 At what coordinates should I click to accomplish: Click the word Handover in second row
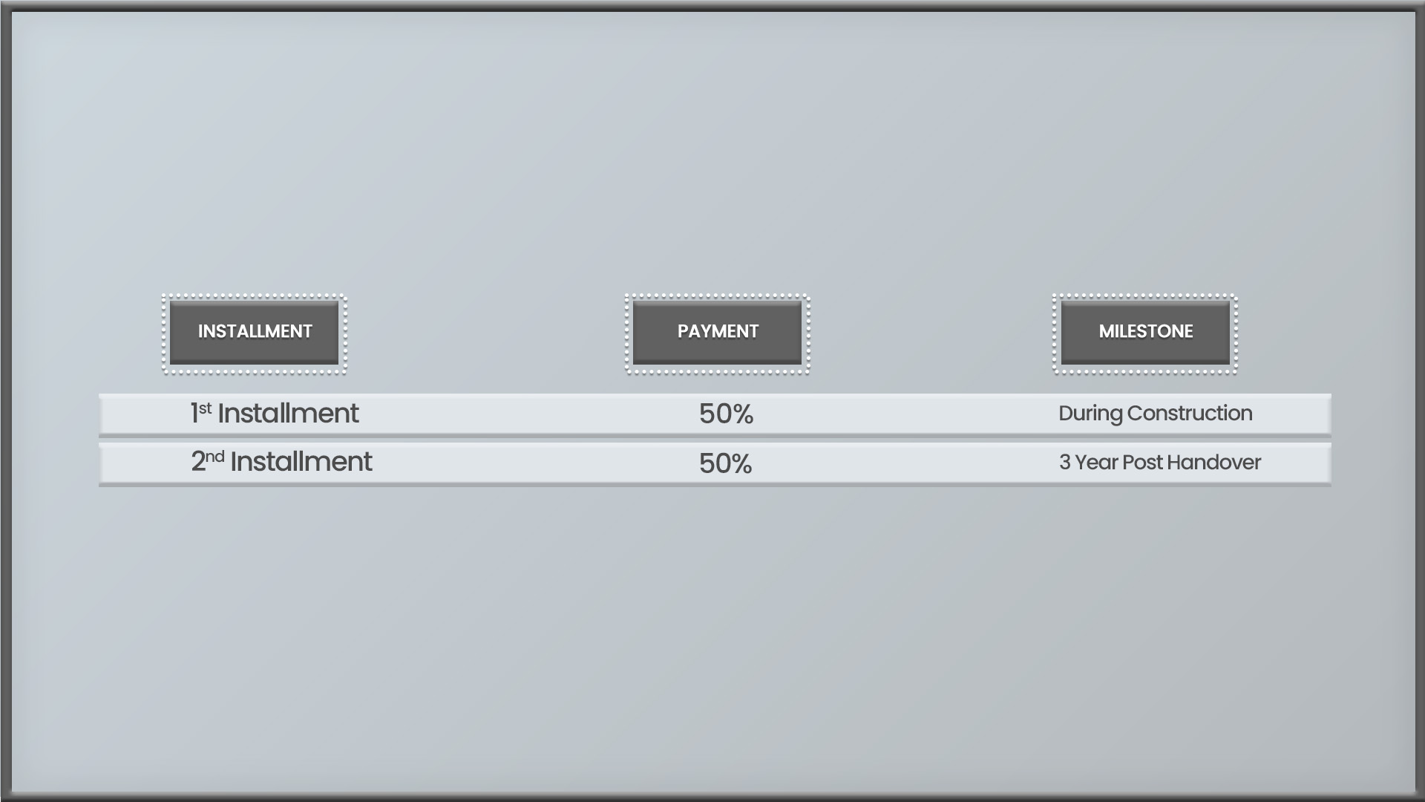click(1213, 462)
